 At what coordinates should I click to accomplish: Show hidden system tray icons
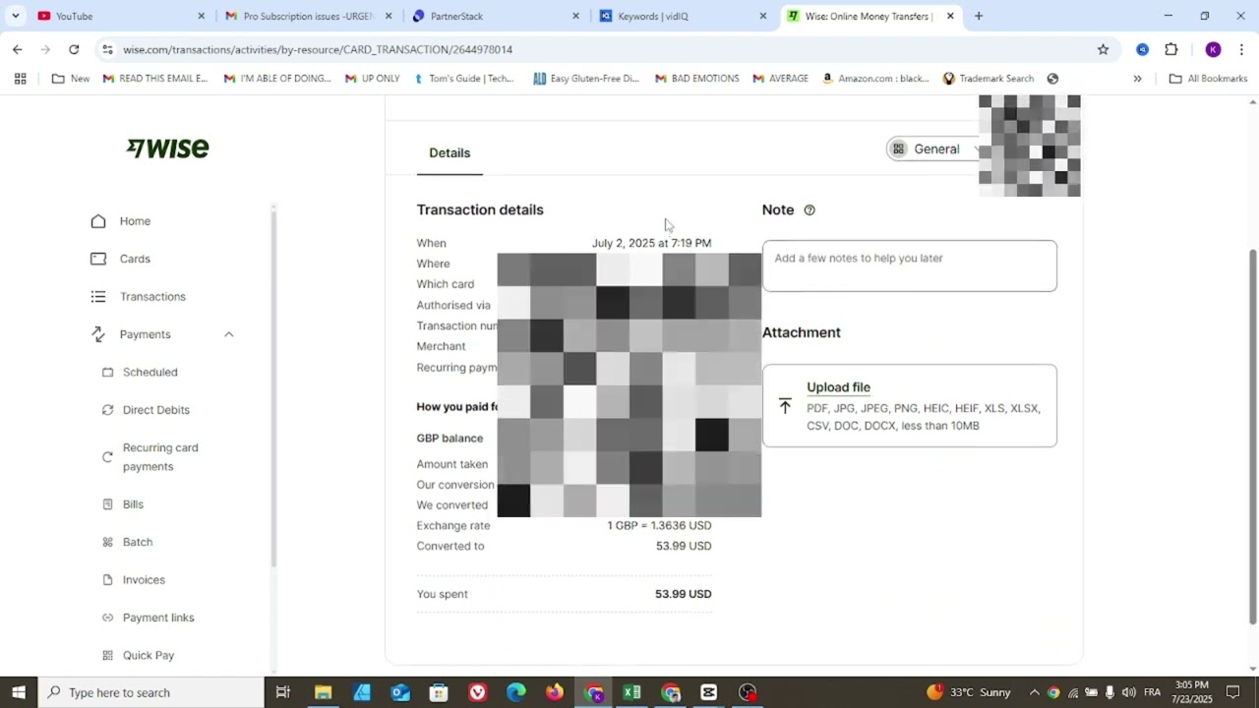(1034, 692)
